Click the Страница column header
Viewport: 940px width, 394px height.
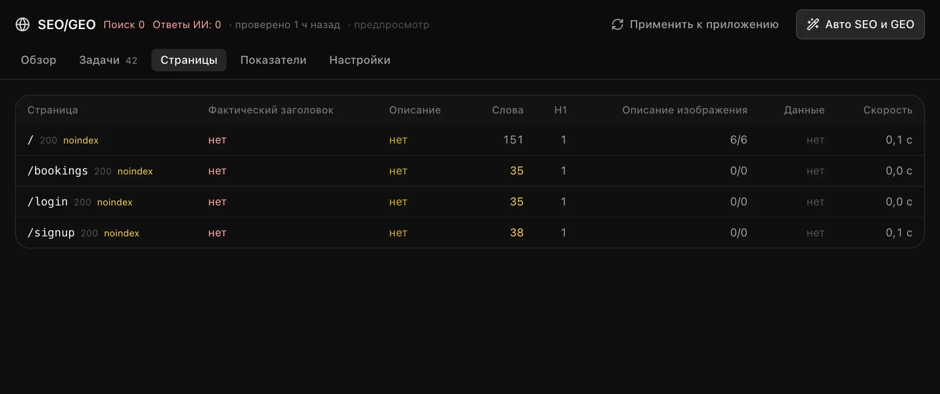pyautogui.click(x=53, y=110)
